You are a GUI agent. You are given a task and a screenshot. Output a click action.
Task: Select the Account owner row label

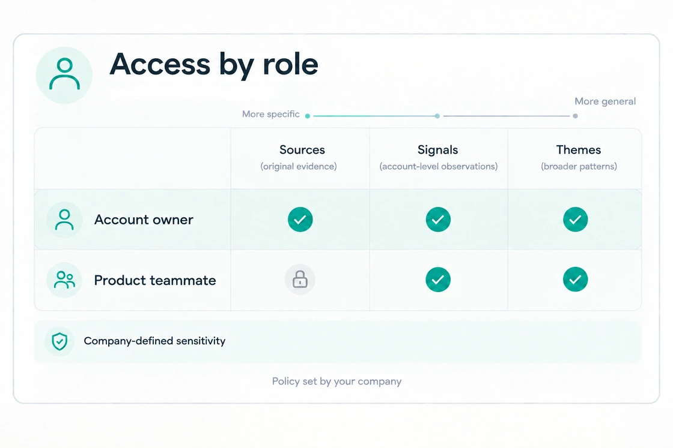click(144, 220)
